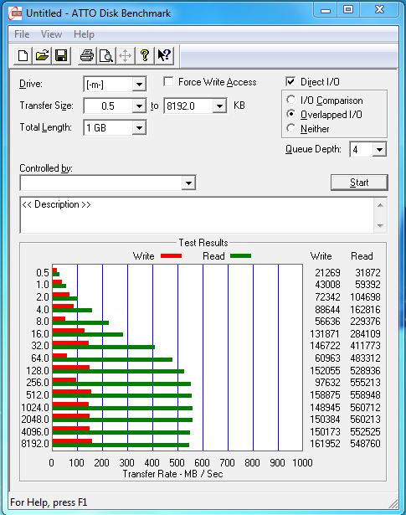Screen dimensions: 406x515
Task: Expand the Queue Depth dropdown
Action: click(379, 150)
